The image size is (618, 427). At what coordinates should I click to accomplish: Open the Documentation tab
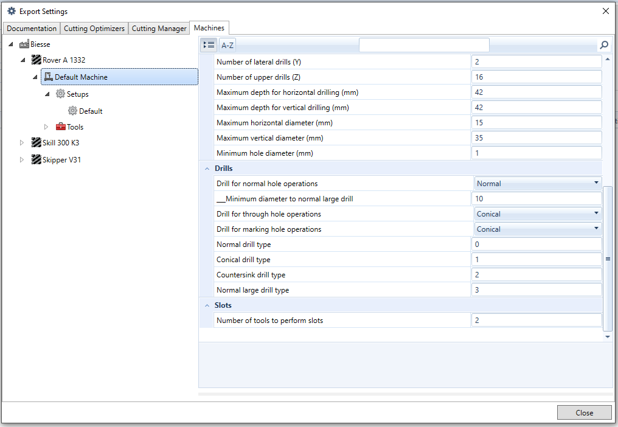click(x=32, y=29)
